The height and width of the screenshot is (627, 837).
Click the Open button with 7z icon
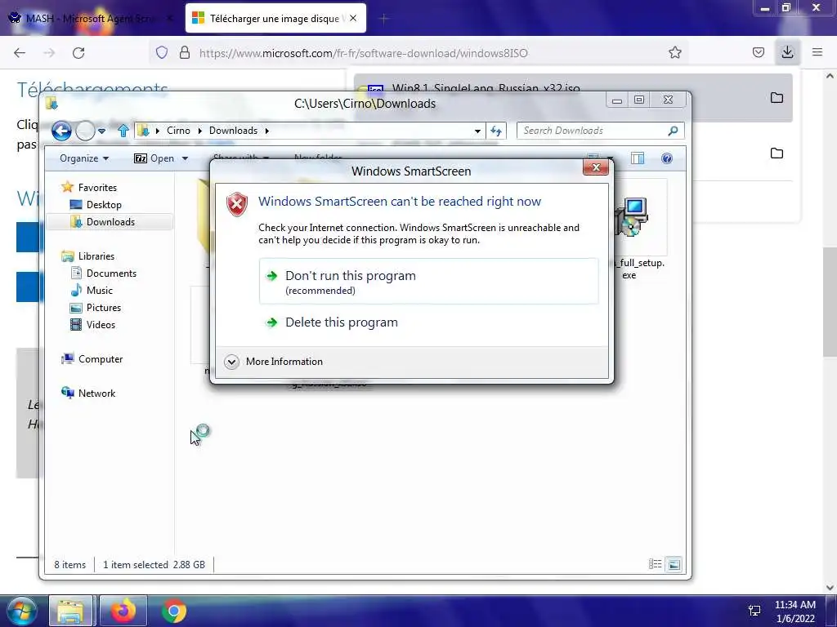[154, 158]
